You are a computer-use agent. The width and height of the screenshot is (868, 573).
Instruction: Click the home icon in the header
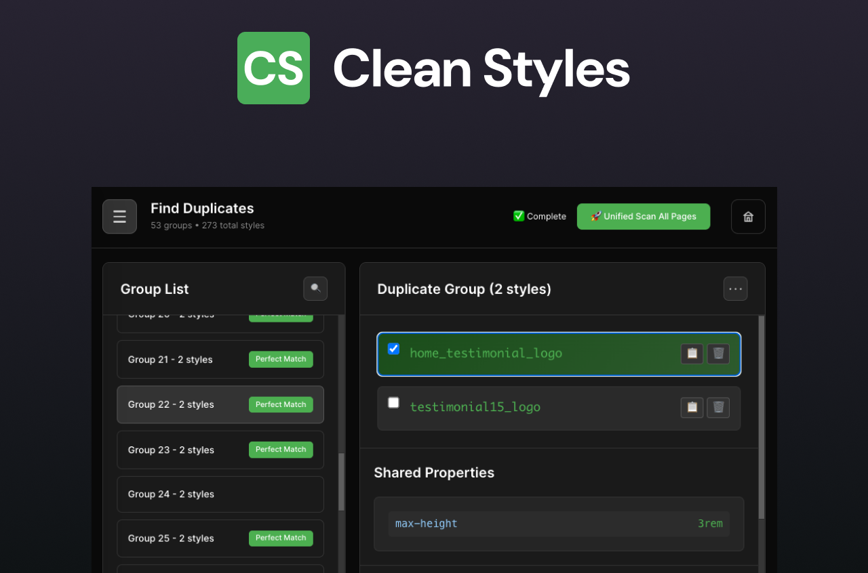click(748, 216)
